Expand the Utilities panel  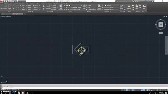pos(130,11)
